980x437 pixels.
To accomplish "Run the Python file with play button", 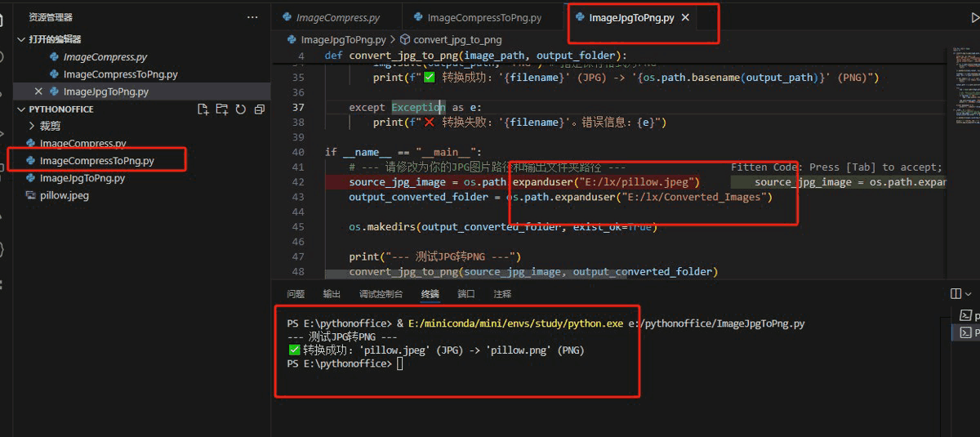I will (965, 17).
